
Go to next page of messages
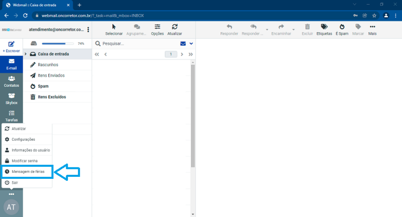tap(182, 54)
